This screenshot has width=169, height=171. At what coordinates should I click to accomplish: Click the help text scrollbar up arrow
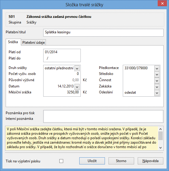click(160, 129)
